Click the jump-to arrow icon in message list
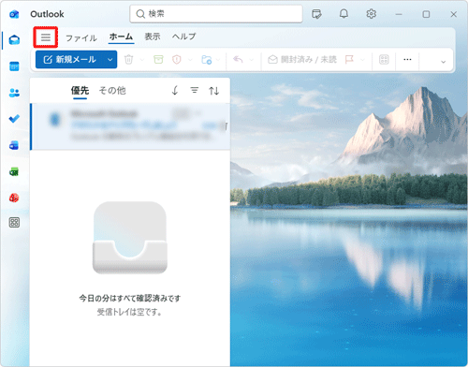 (x=175, y=91)
